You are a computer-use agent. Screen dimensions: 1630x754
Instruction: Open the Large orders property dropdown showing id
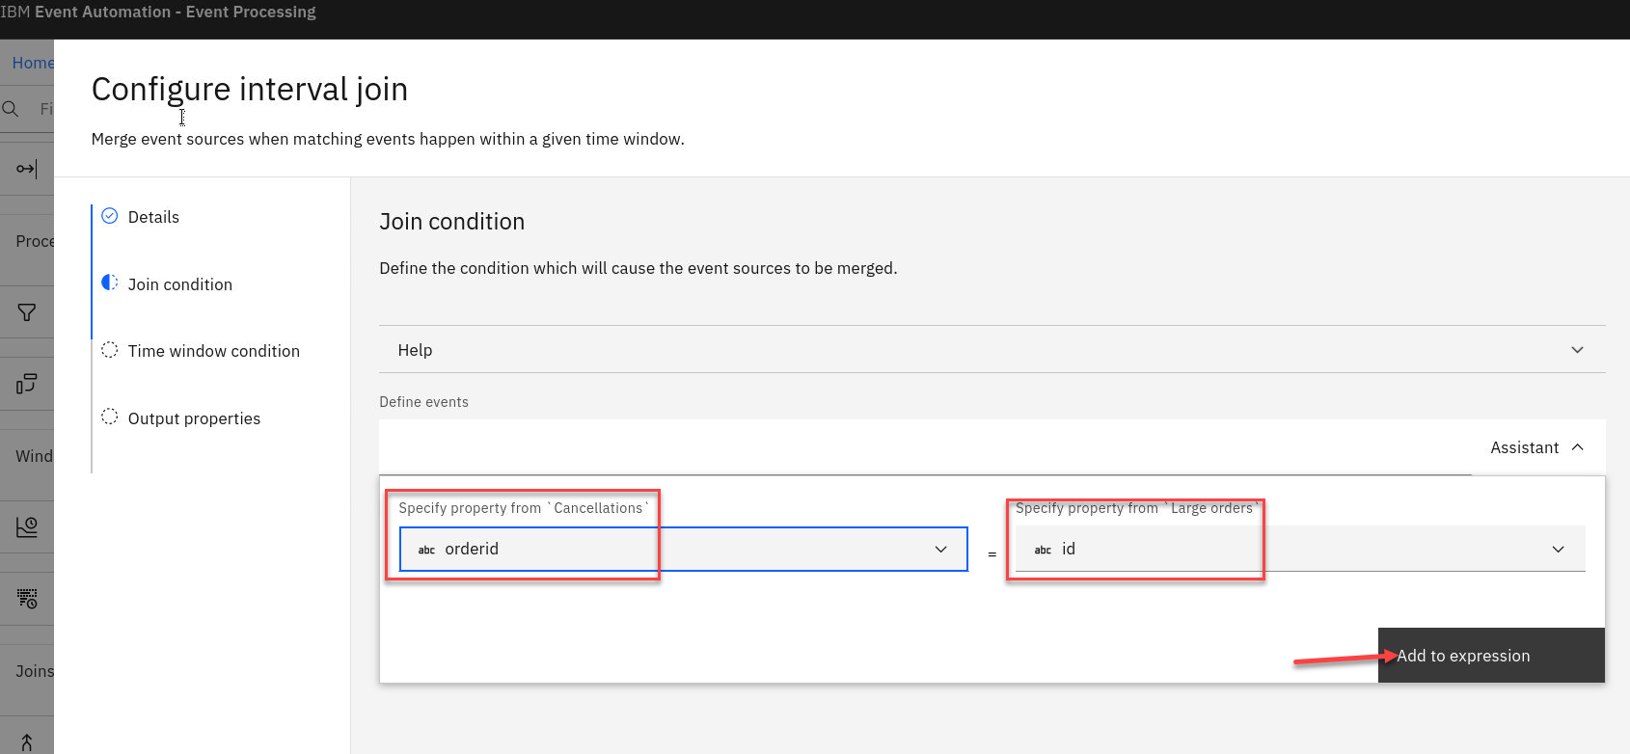click(x=1299, y=549)
